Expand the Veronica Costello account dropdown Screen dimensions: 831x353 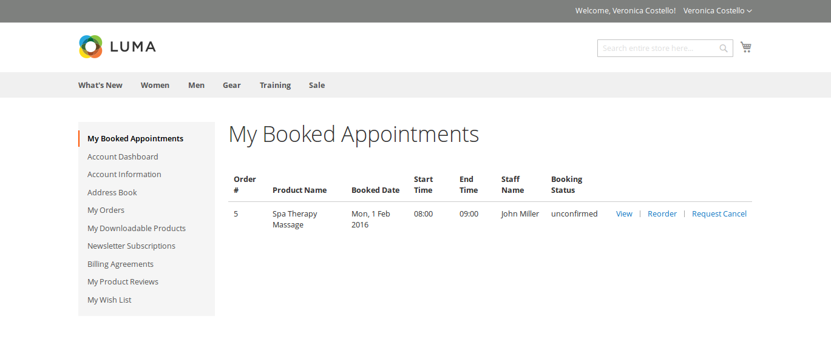point(717,11)
